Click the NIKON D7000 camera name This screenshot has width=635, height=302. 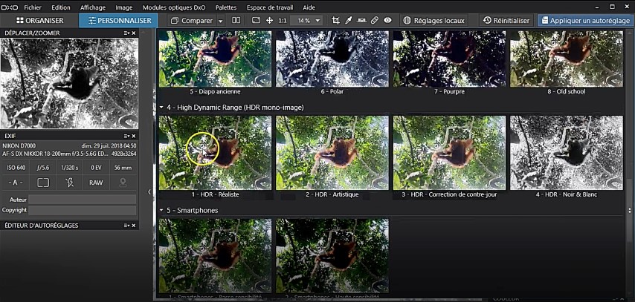click(19, 145)
